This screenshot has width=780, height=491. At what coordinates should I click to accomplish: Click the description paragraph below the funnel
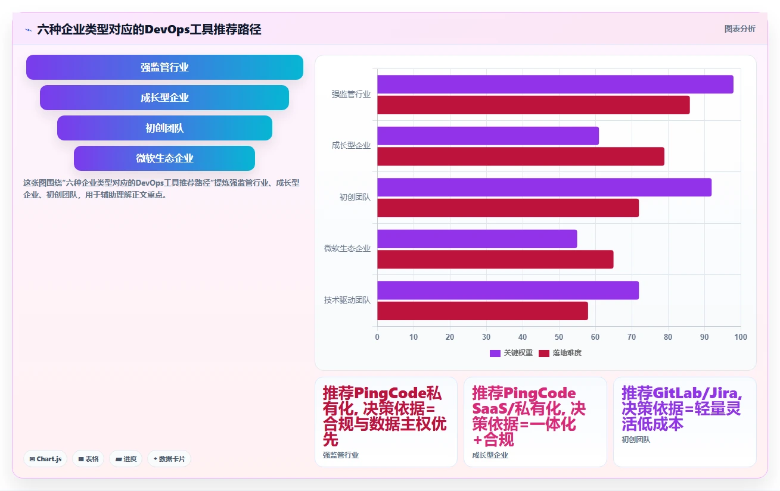click(x=161, y=189)
